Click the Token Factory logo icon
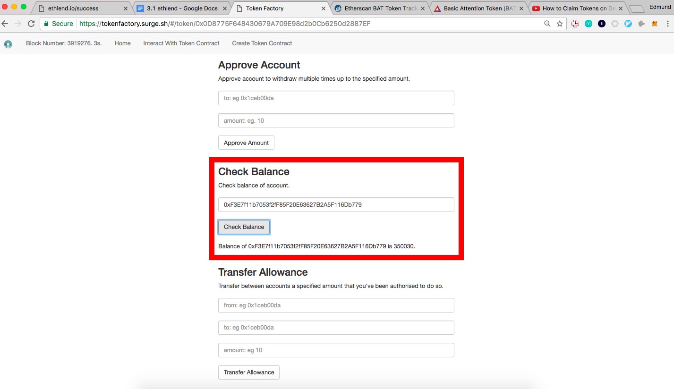 tap(8, 44)
